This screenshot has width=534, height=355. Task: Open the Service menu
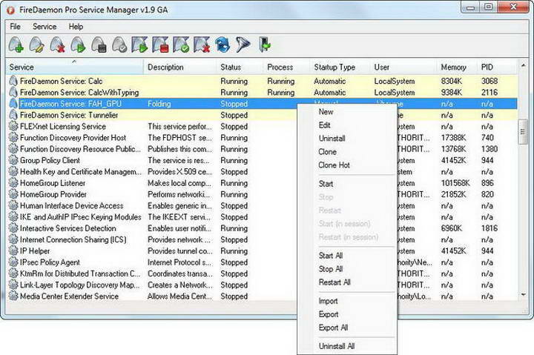point(44,27)
